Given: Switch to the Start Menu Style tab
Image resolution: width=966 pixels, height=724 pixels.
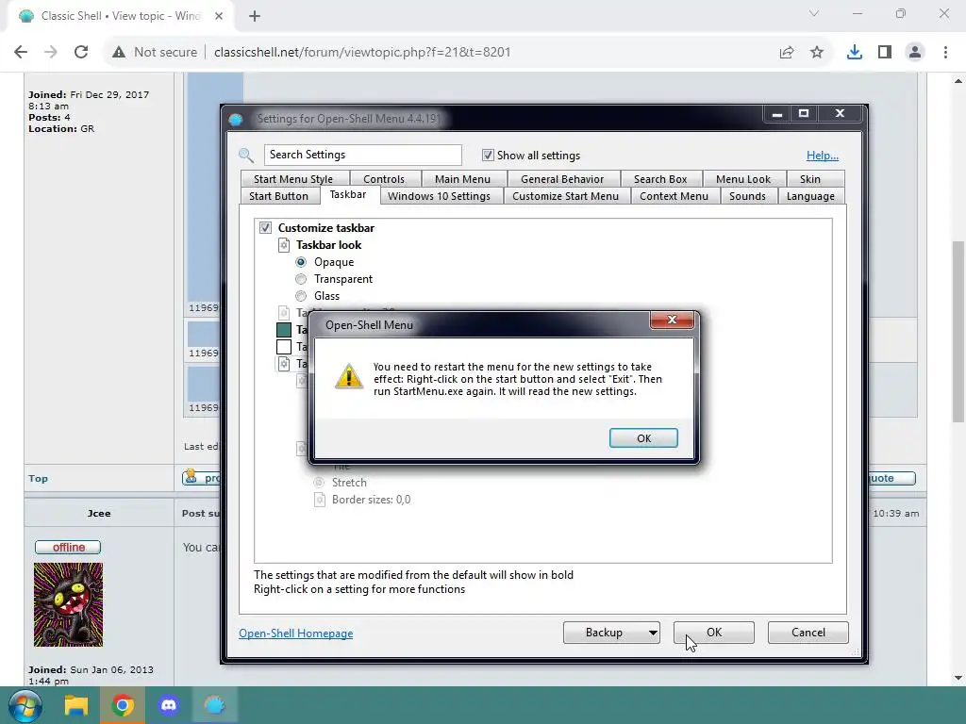Looking at the screenshot, I should point(292,178).
